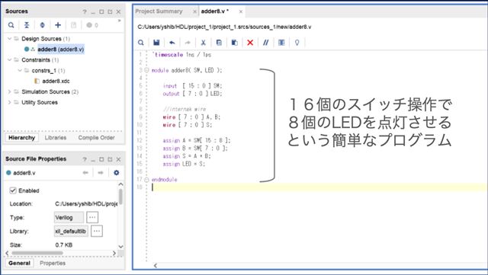Click the file path text above the editor

pos(224,27)
